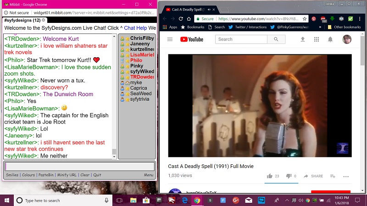Click the YouTube address bar URL
This screenshot has height=206, width=367.
[258, 19]
